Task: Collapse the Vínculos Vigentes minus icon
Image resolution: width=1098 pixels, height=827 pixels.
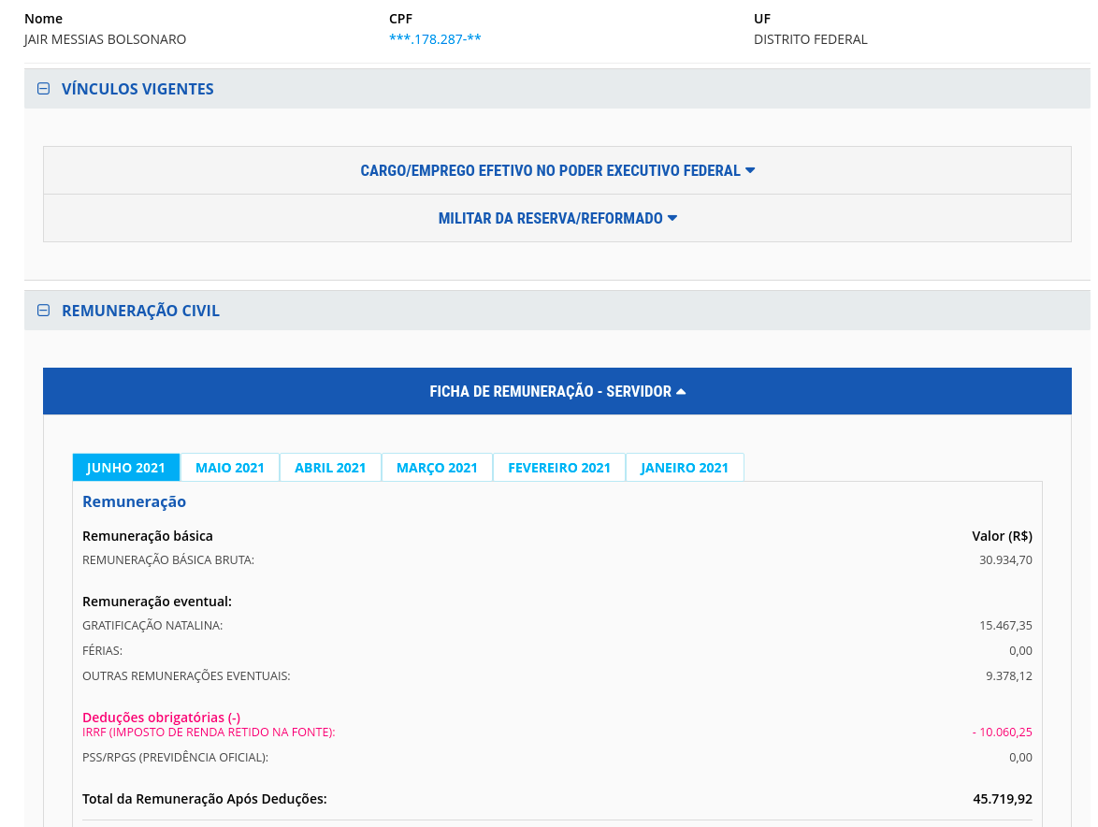Action: click(43, 89)
